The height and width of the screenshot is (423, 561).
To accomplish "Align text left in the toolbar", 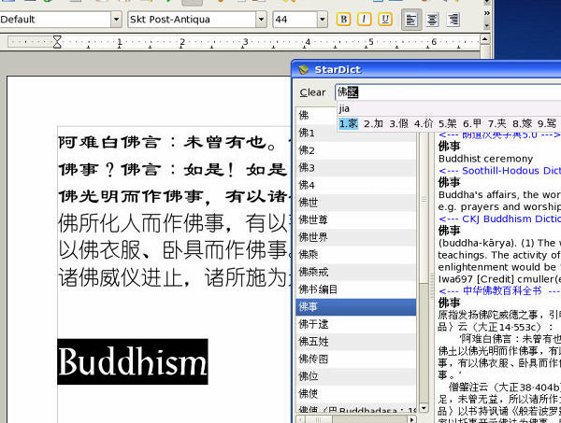I will [411, 20].
